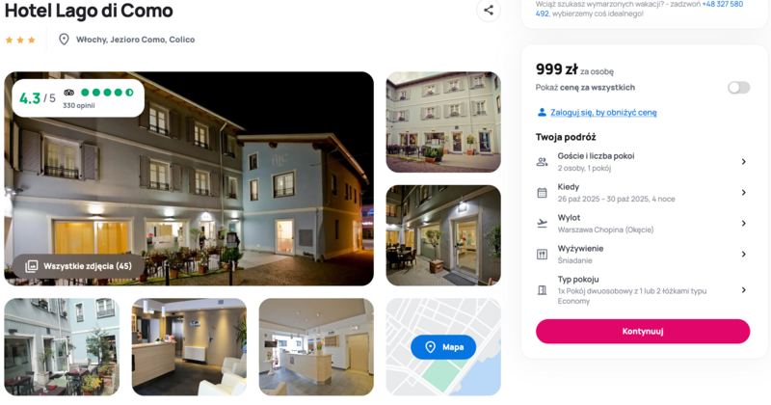Image resolution: width=771 pixels, height=405 pixels.
Task: Expand the Kiedy dates chevron
Action: coord(743,193)
